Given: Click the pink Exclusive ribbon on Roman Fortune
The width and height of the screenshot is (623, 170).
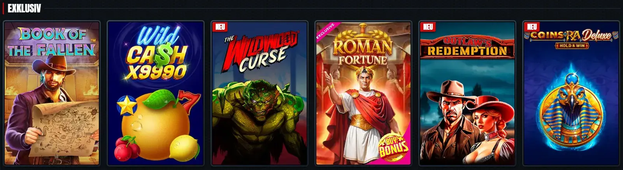Looking at the screenshot, I should 327,33.
